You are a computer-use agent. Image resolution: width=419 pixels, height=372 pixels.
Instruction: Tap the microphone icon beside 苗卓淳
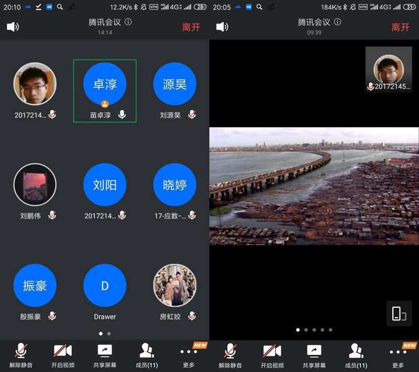[122, 115]
